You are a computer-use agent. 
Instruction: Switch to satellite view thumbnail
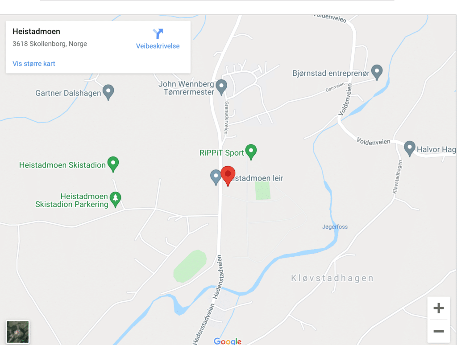18,332
